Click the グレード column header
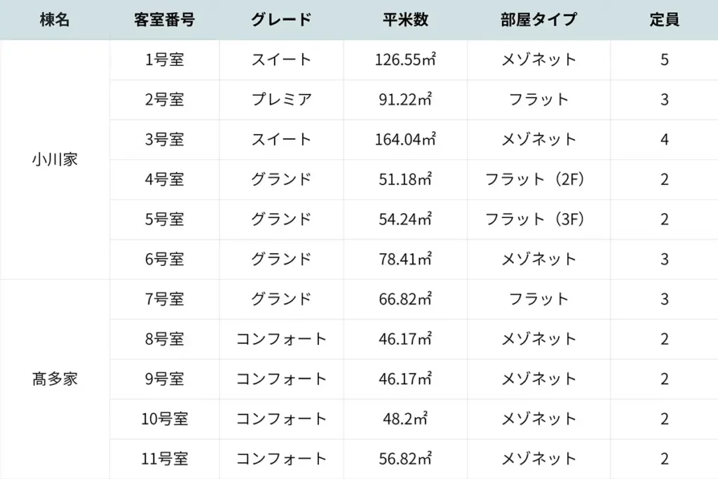Viewport: 718px width, 479px height. [x=281, y=20]
